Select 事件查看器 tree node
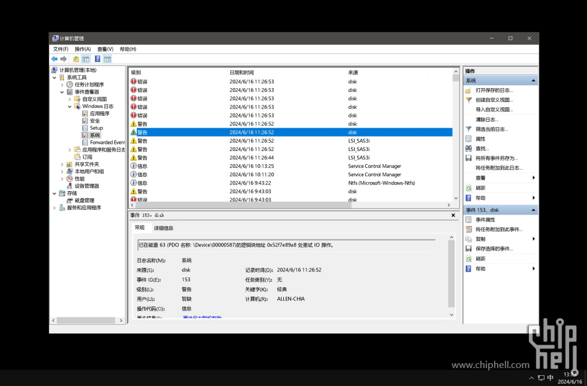The height and width of the screenshot is (386, 587). [x=87, y=92]
